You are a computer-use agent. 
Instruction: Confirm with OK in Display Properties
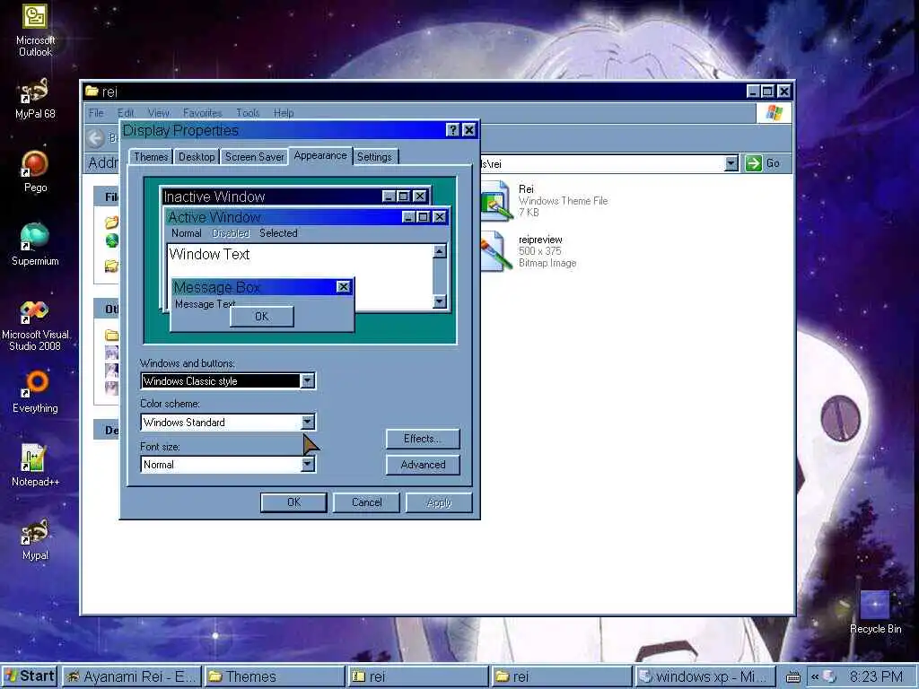(x=293, y=502)
